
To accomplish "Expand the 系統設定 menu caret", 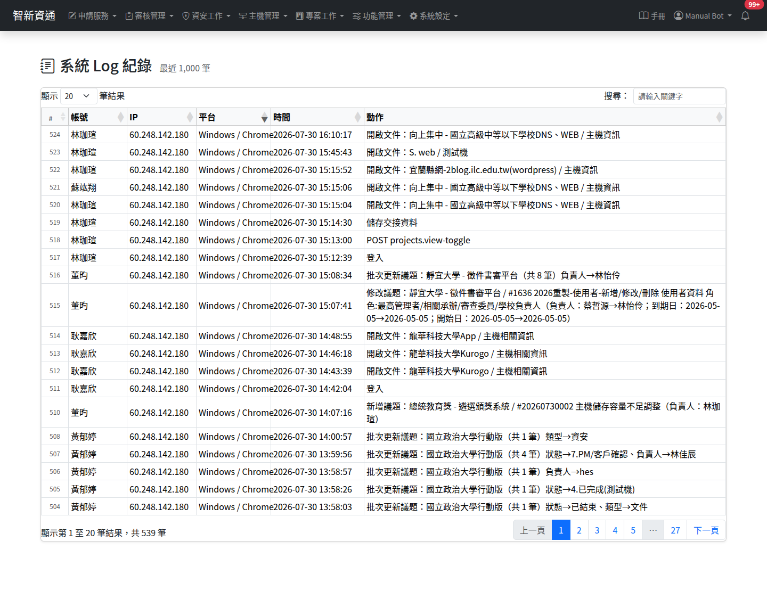I will click(456, 16).
